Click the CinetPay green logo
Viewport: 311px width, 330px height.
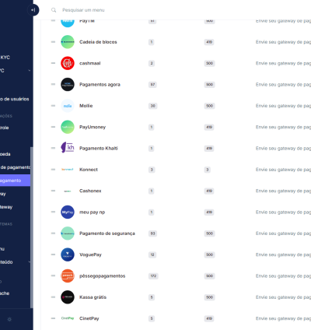pos(68,318)
